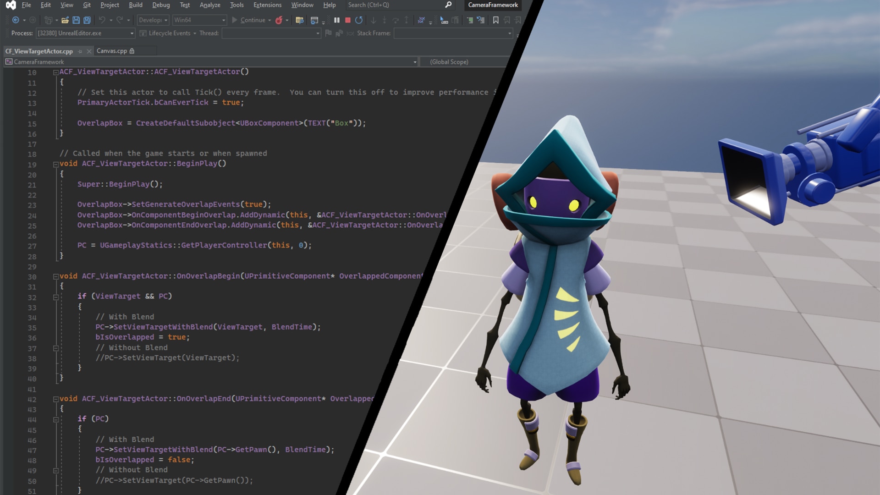Click the Hot Reload flame icon
This screenshot has width=880, height=495.
pos(278,20)
